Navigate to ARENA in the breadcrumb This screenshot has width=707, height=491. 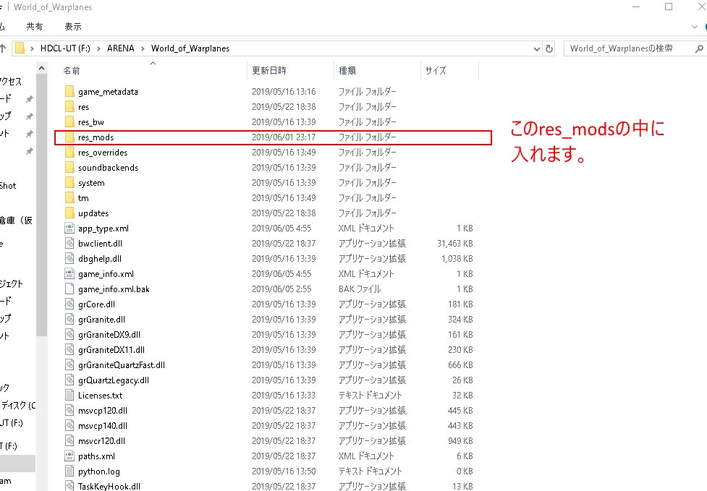pos(120,48)
